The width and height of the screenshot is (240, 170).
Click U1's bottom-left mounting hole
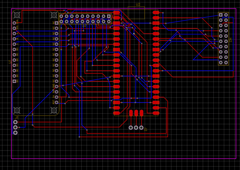[x=17, y=110]
